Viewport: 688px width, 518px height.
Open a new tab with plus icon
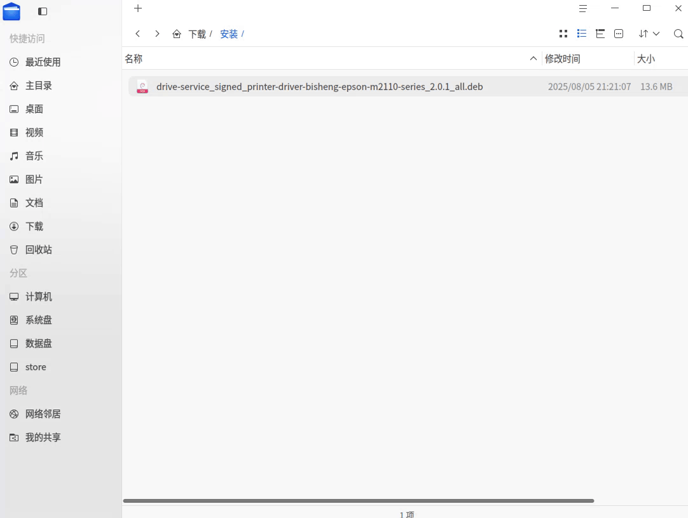pyautogui.click(x=138, y=8)
